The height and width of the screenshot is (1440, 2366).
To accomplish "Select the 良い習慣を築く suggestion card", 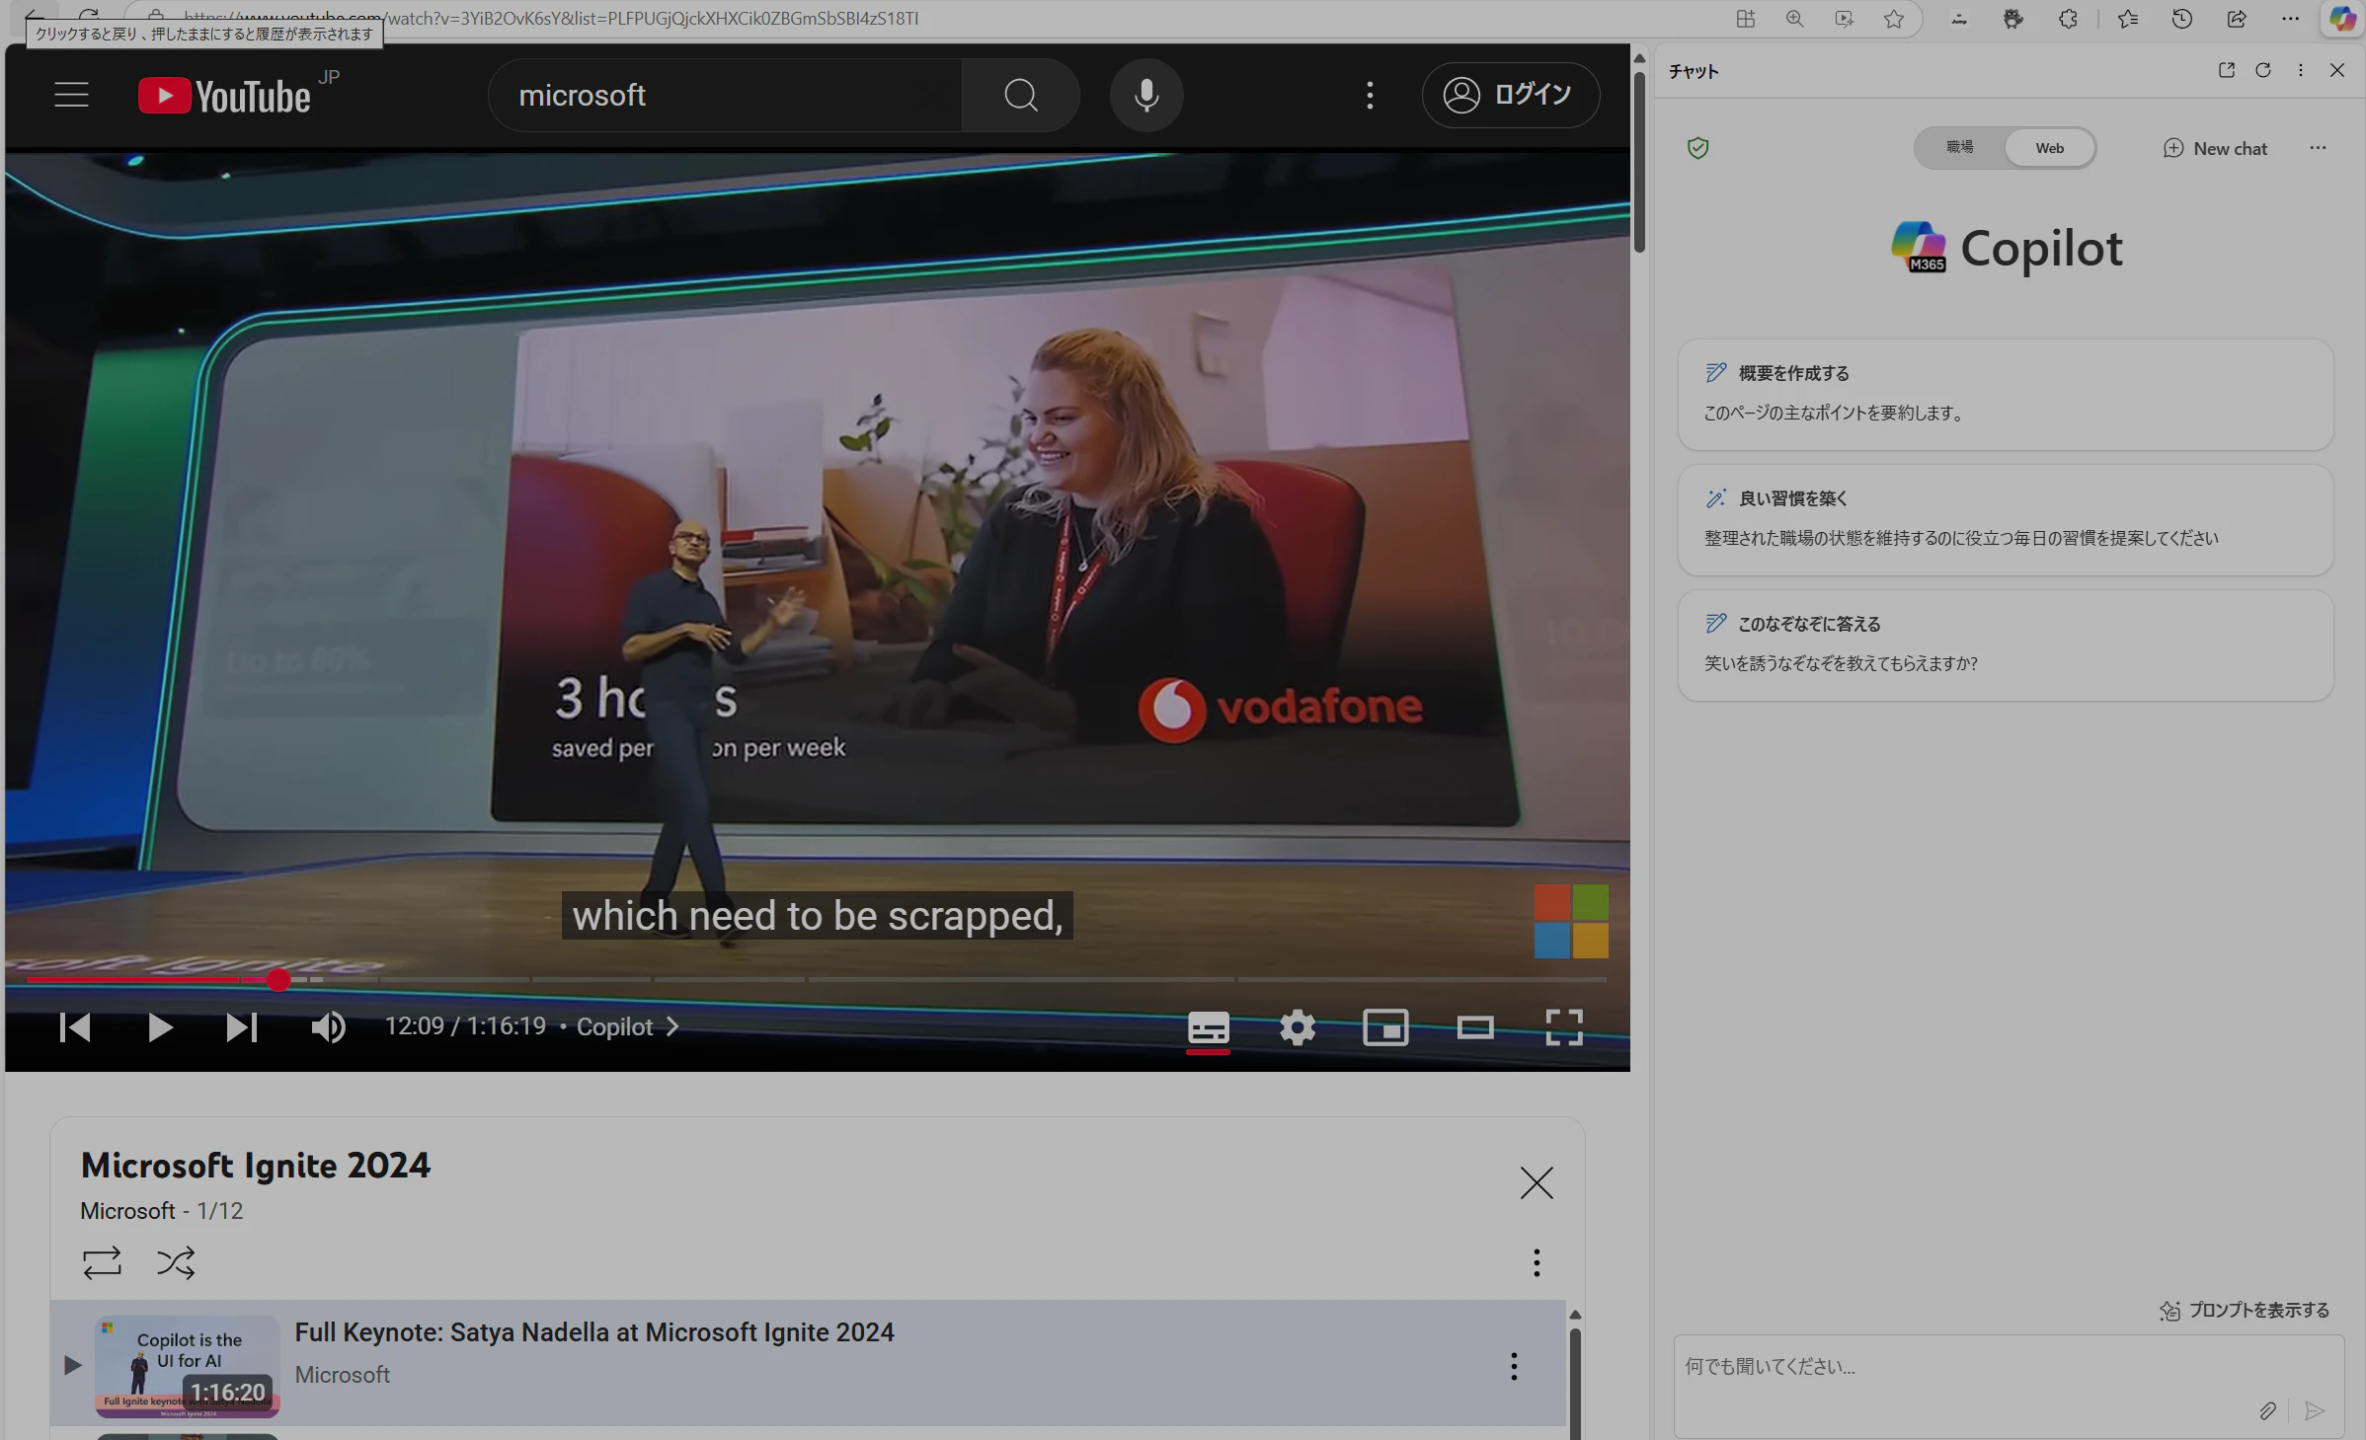I will pyautogui.click(x=2005, y=520).
